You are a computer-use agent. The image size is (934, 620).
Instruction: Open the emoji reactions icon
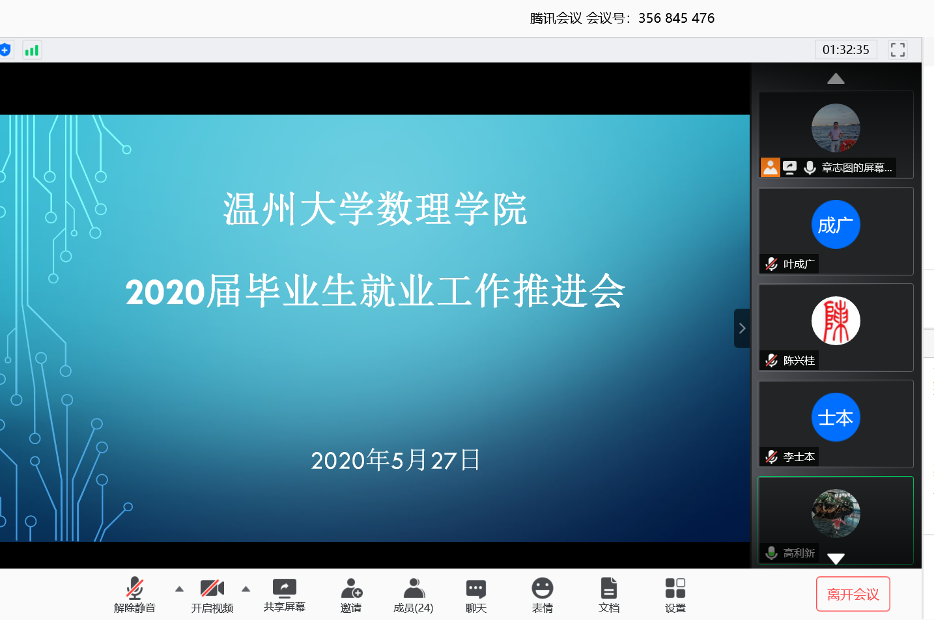click(542, 589)
